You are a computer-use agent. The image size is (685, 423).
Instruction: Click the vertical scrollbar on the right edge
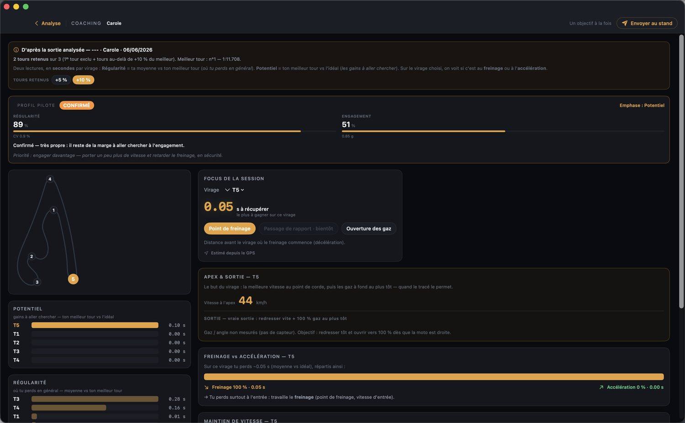click(x=681, y=171)
